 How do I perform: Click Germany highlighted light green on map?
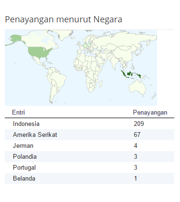[x=85, y=46]
